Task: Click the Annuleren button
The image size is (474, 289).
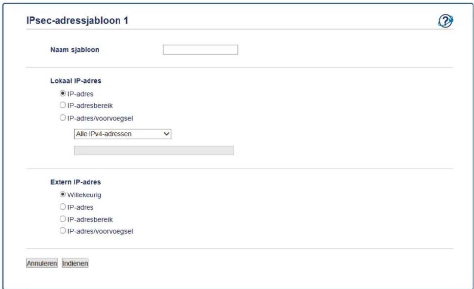Action: (41, 263)
